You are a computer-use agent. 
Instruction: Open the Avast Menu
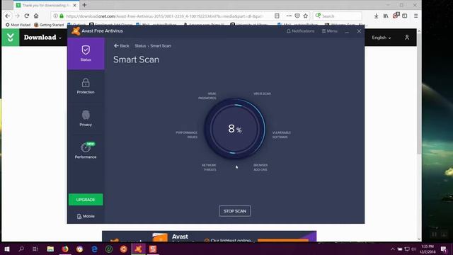point(329,31)
